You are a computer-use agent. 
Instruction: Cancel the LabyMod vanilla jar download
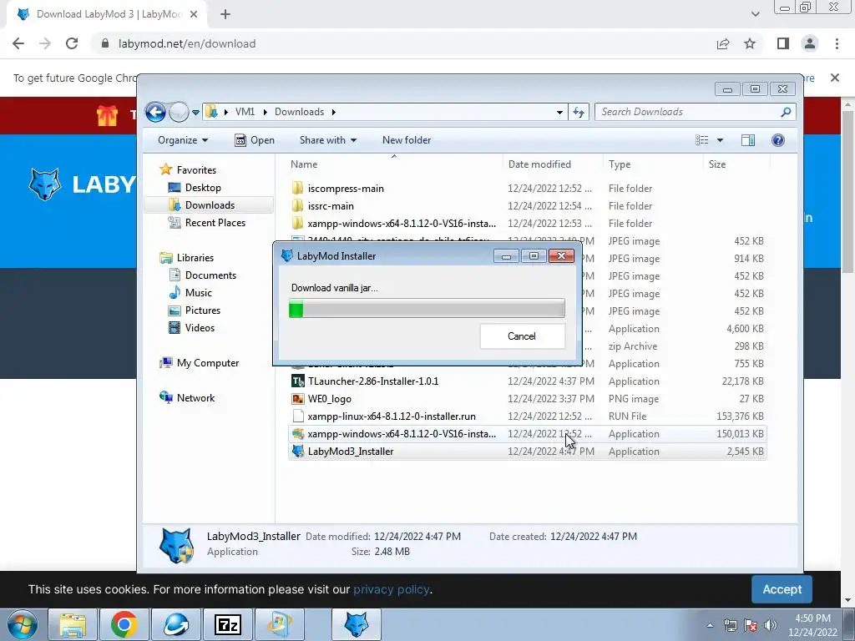click(522, 336)
